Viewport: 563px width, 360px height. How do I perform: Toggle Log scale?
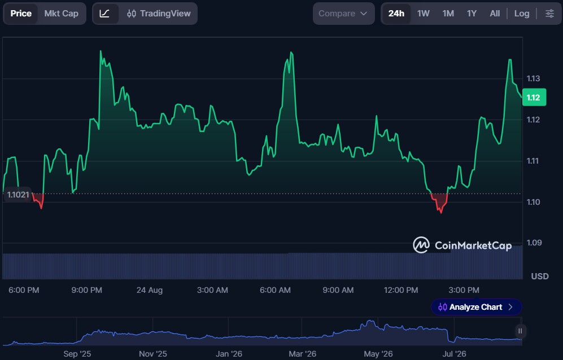(x=522, y=14)
